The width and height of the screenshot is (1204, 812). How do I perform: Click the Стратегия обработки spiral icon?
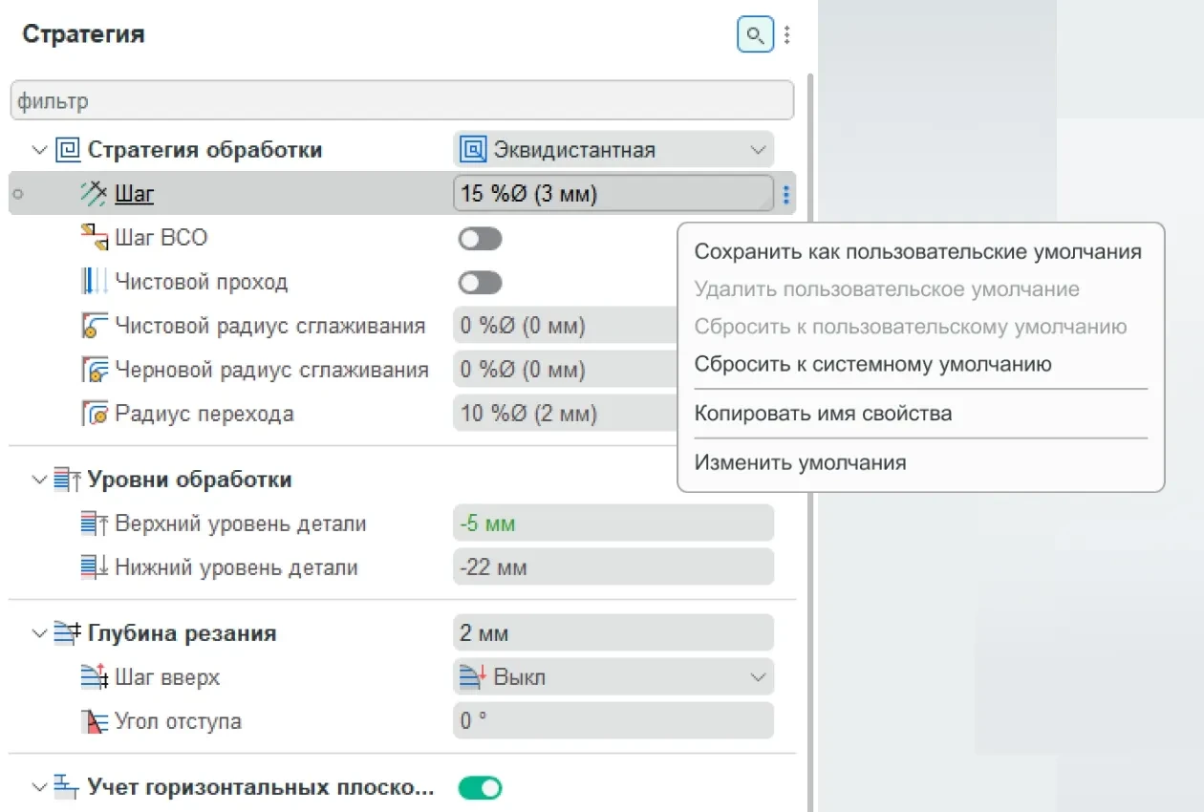(68, 150)
